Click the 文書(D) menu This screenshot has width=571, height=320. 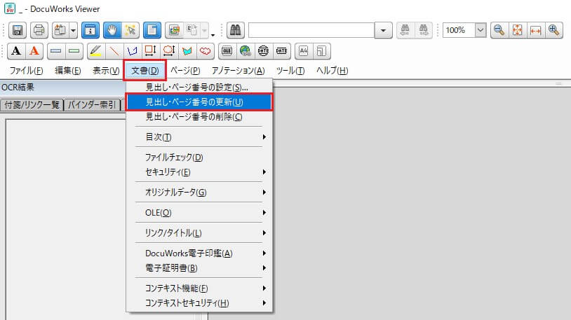[x=145, y=70]
